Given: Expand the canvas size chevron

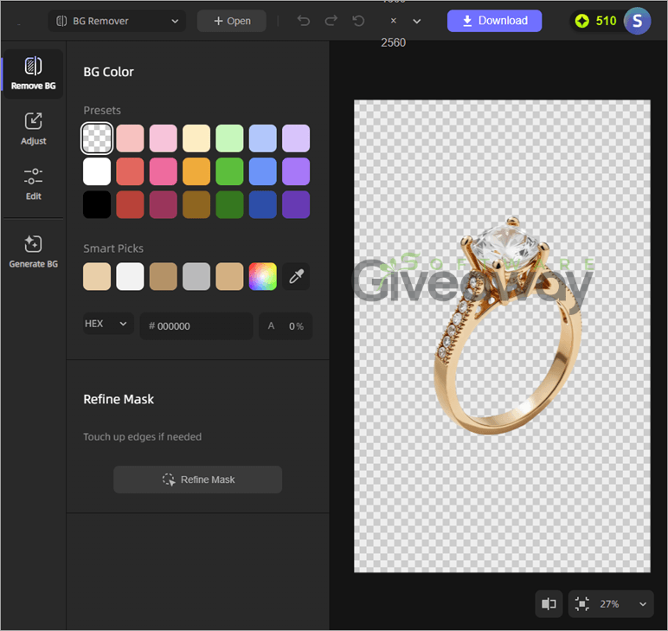Looking at the screenshot, I should (x=417, y=21).
